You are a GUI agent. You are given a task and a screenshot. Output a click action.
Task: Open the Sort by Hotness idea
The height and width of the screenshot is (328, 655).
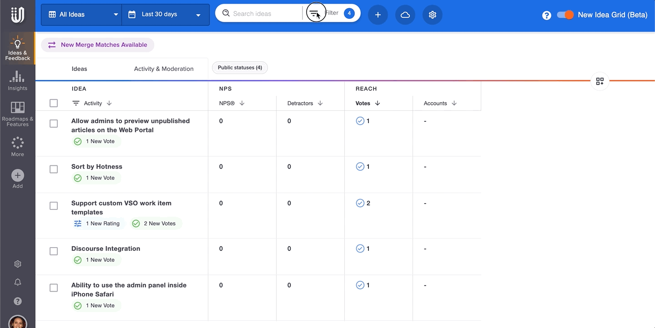[97, 166]
